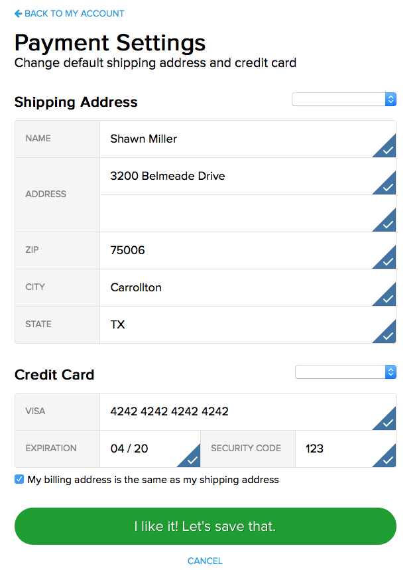This screenshot has height=570, width=419.
Task: Edit the name field with Shawn Miller
Action: (232, 139)
